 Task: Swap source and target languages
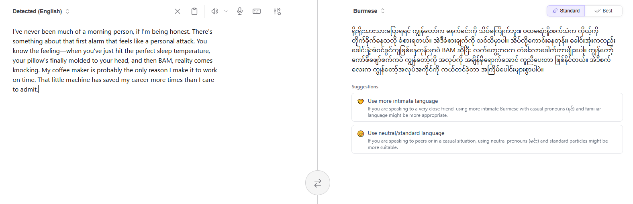[318, 183]
